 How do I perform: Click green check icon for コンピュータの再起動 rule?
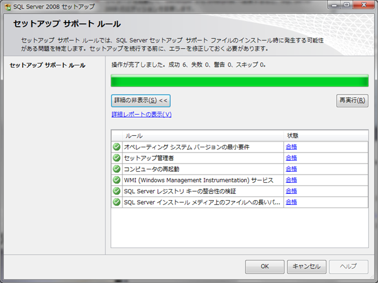(117, 169)
